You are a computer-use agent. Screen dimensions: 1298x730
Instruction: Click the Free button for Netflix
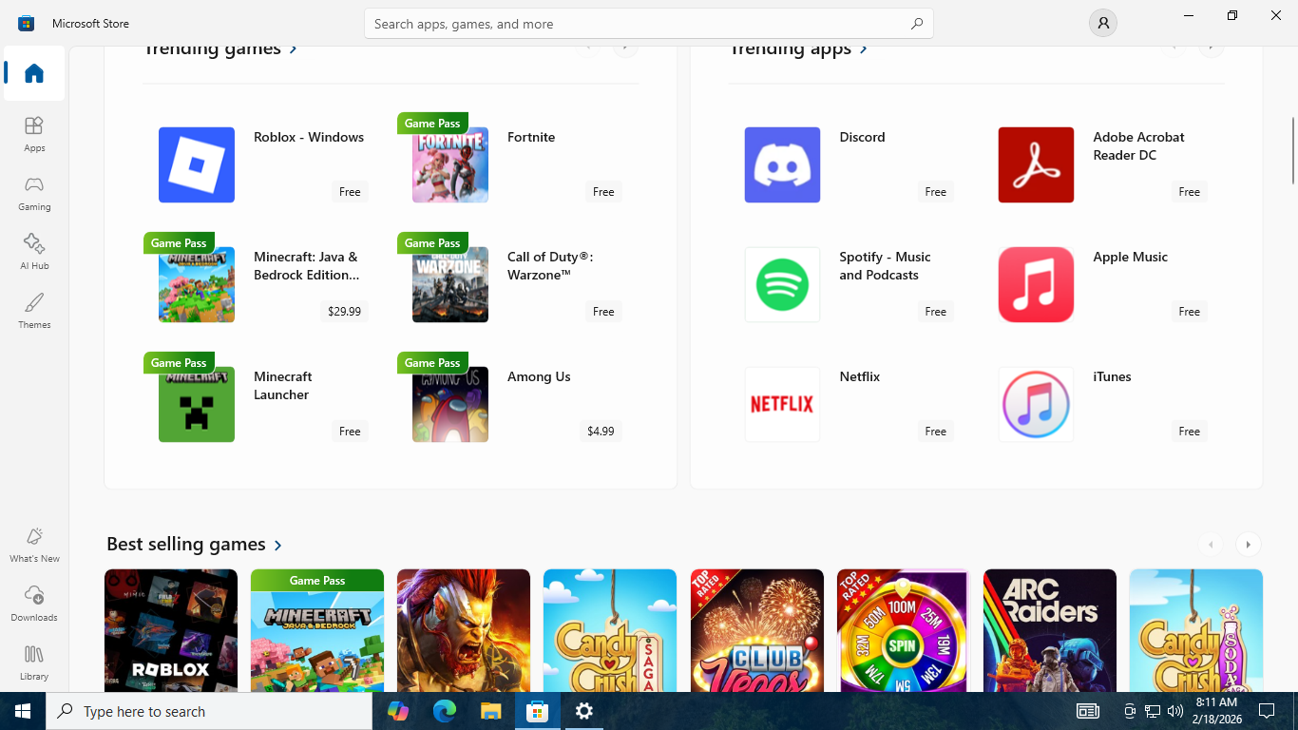click(x=936, y=431)
